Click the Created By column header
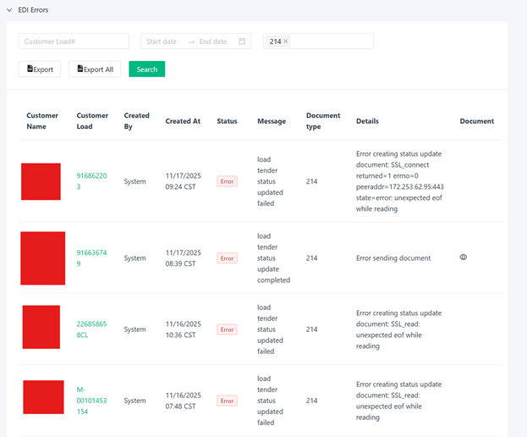 [136, 121]
